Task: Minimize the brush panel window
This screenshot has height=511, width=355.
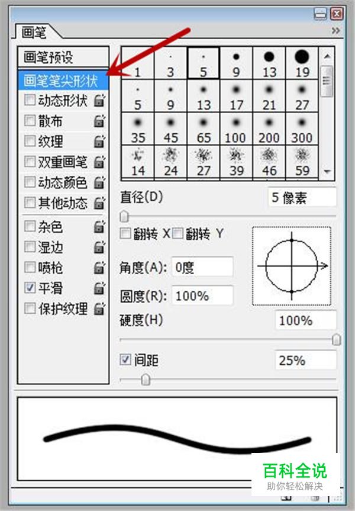Action: coord(320,14)
